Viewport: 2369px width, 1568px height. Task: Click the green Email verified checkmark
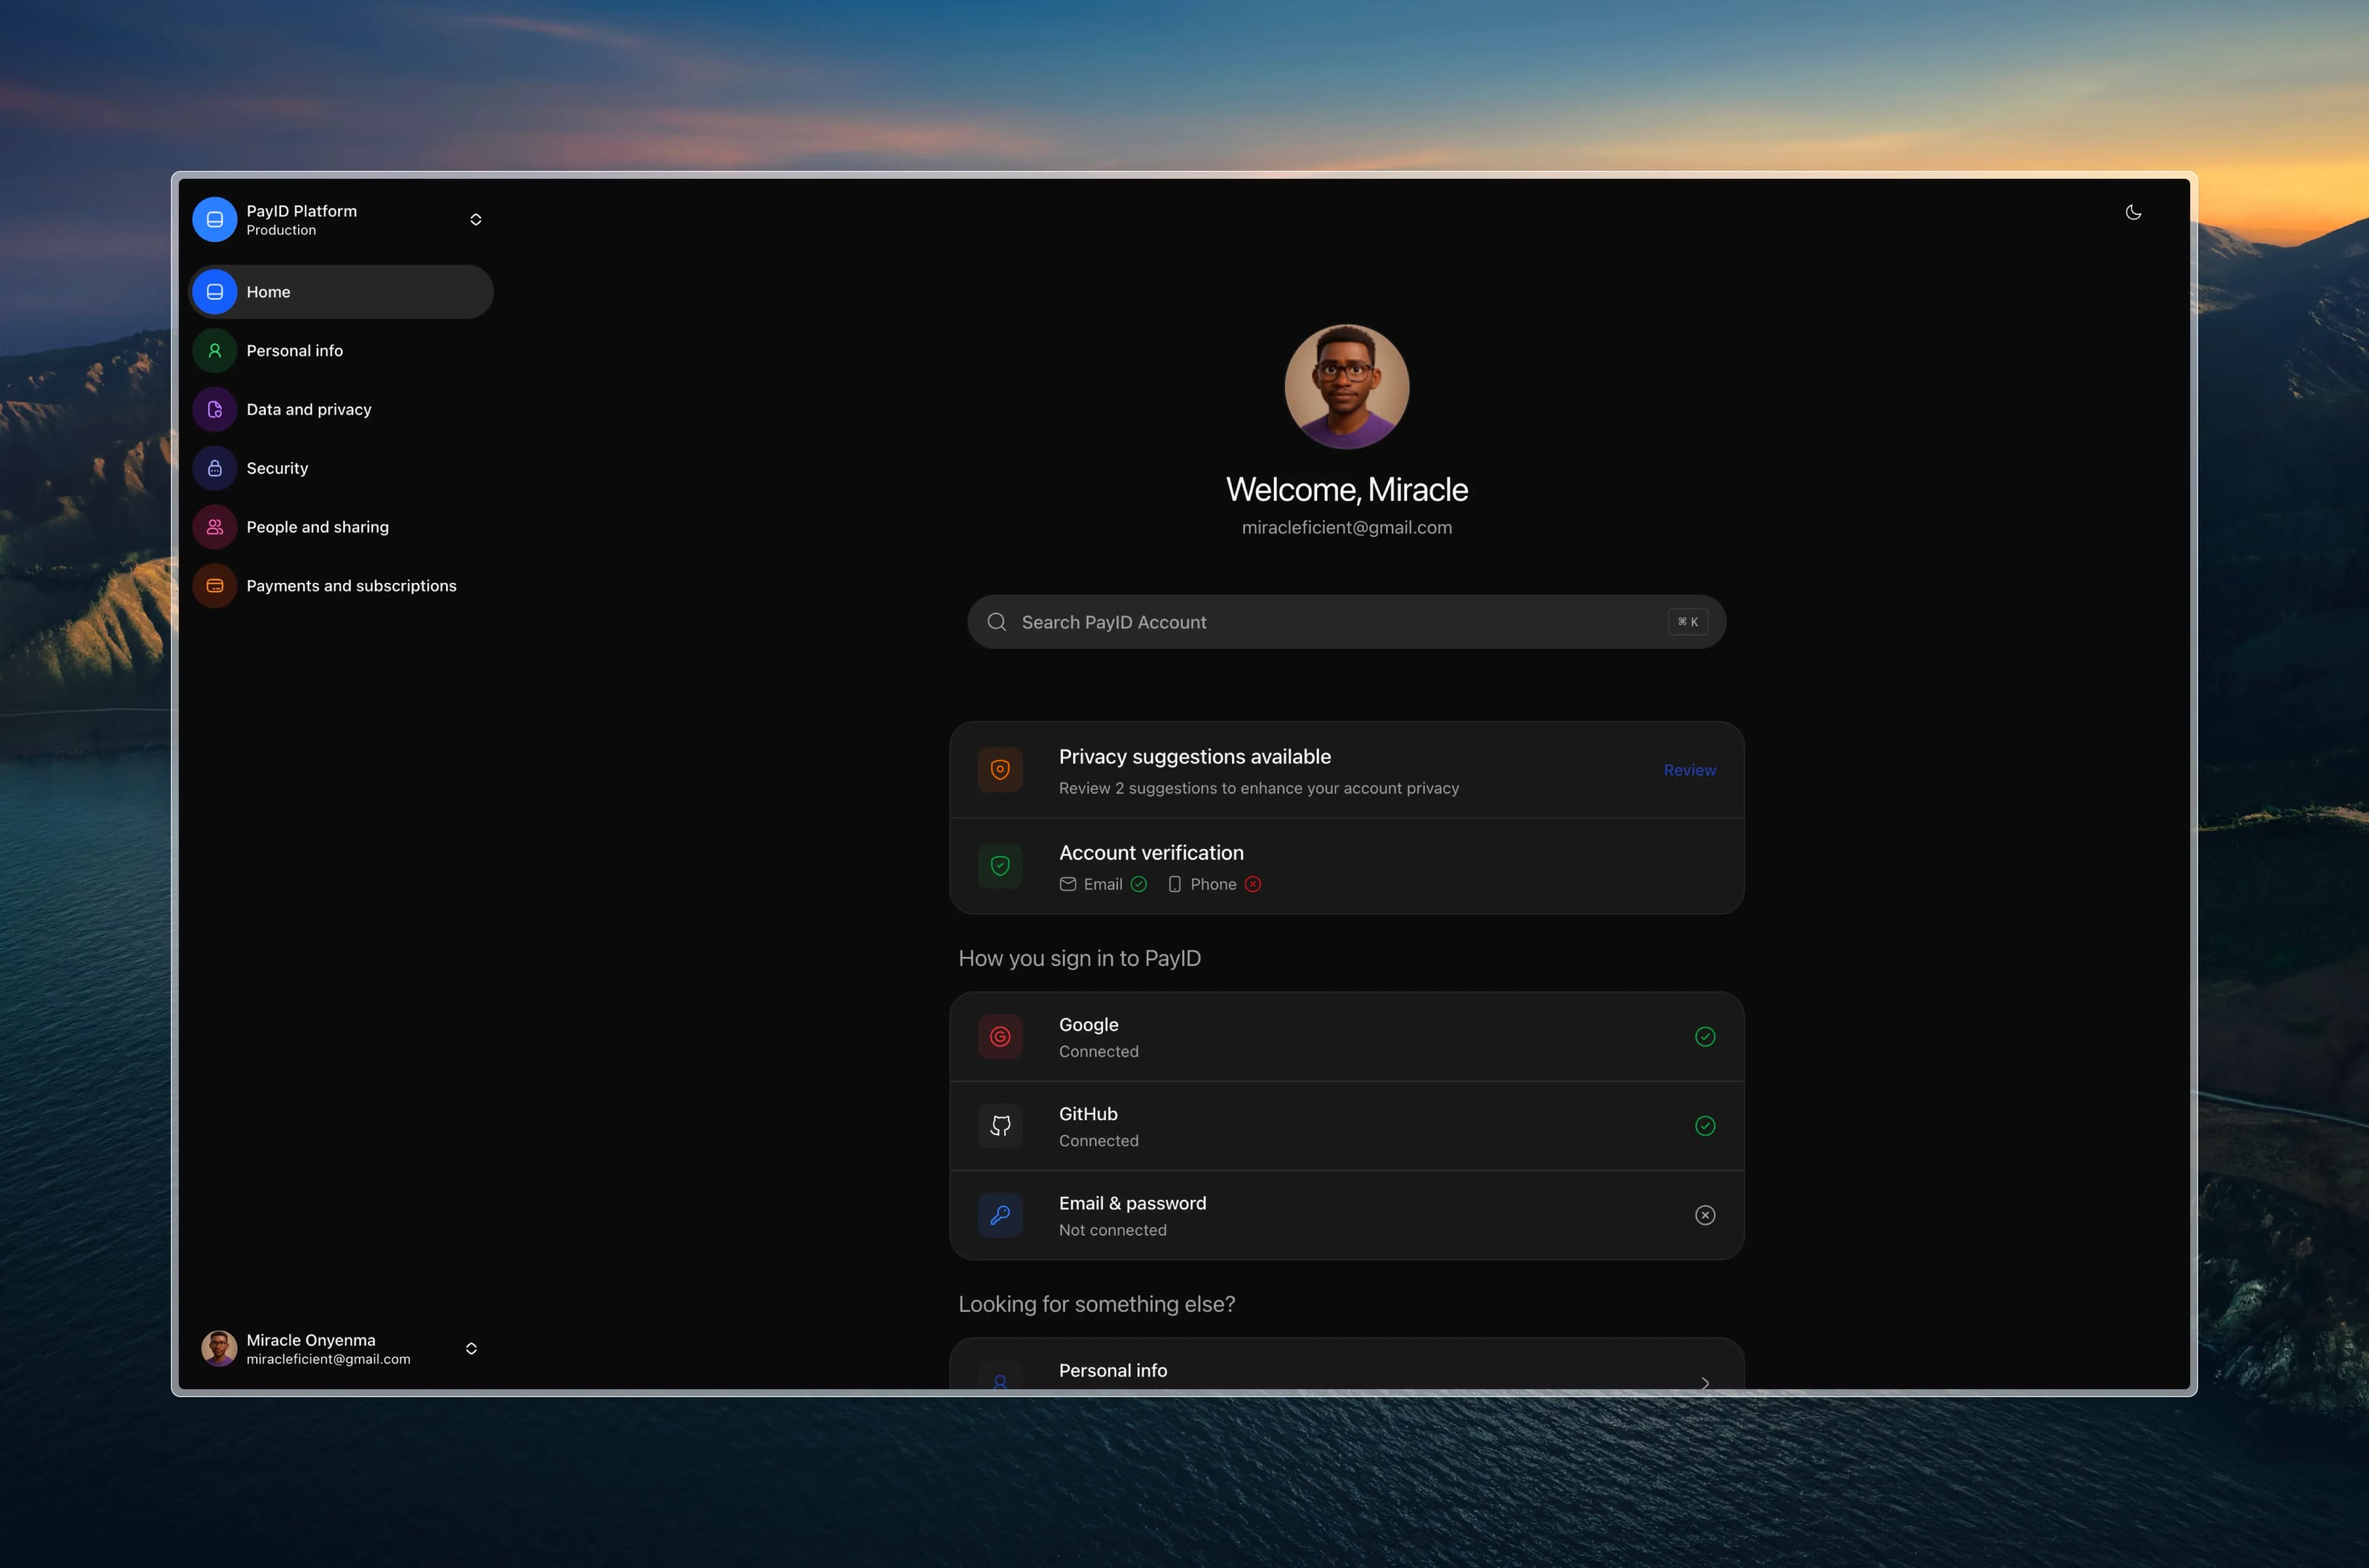(1139, 884)
